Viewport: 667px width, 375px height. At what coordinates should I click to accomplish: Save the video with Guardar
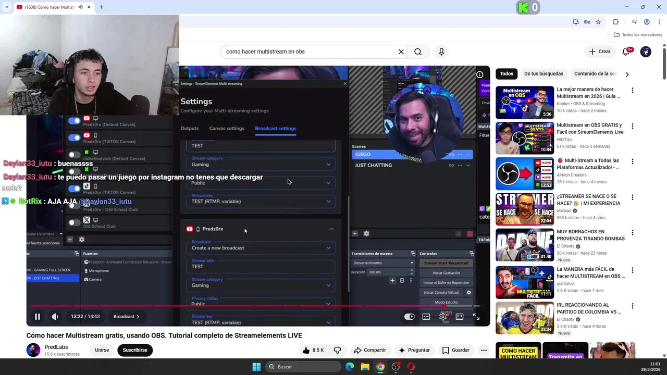(x=456, y=350)
